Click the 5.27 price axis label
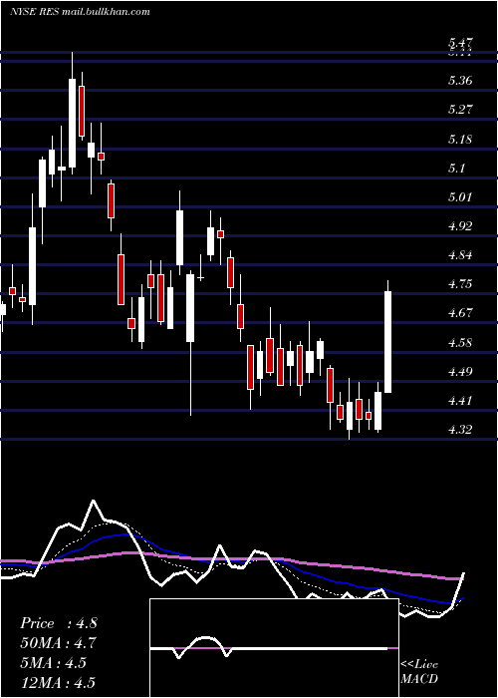The width and height of the screenshot is (498, 698). click(460, 110)
